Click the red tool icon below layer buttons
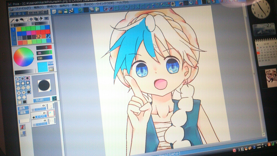Image resolution: width=277 pixels, height=156 pixels. tap(22, 127)
